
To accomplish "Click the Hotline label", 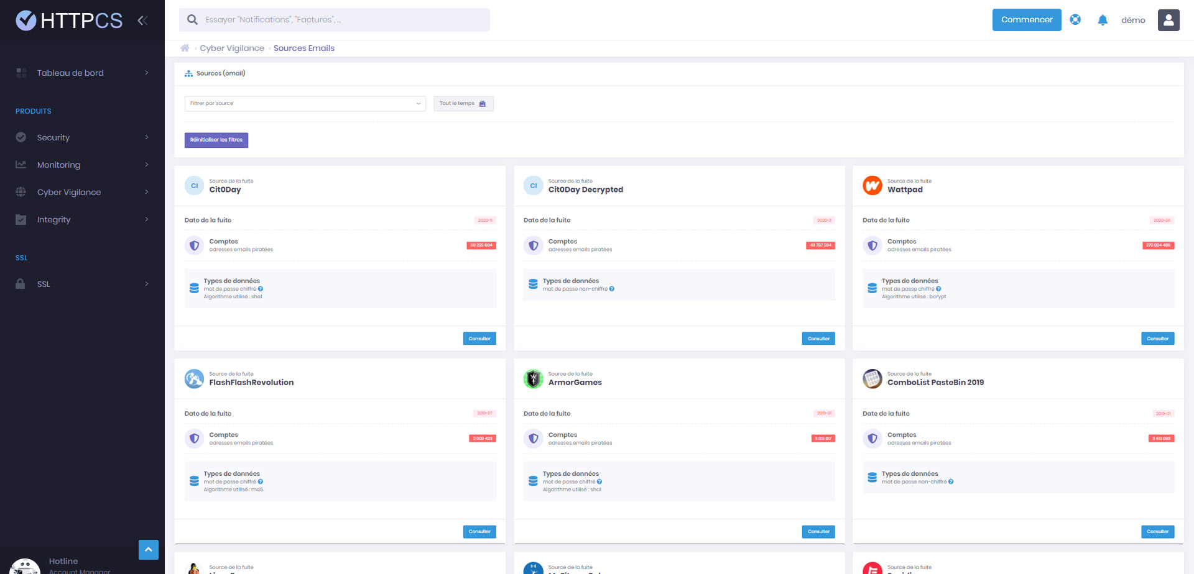I will pos(63,561).
